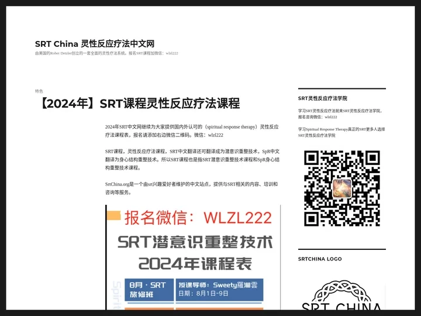Viewport: 421px width, 316px height.
Task: Click the site tagline mentioning Rober Detzler
Action: (106, 53)
